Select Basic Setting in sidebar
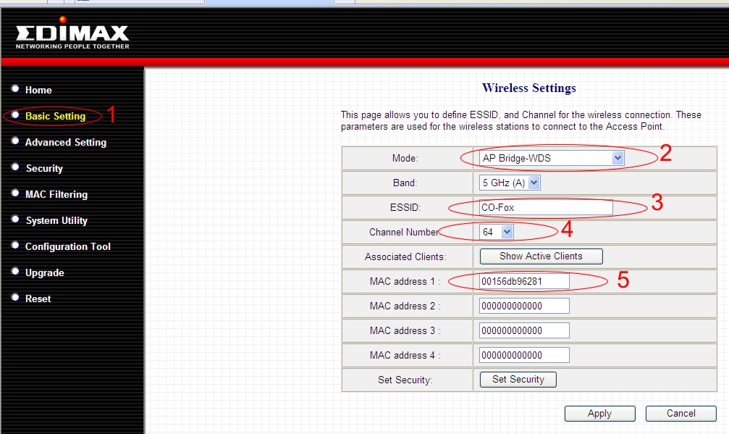 (x=55, y=117)
